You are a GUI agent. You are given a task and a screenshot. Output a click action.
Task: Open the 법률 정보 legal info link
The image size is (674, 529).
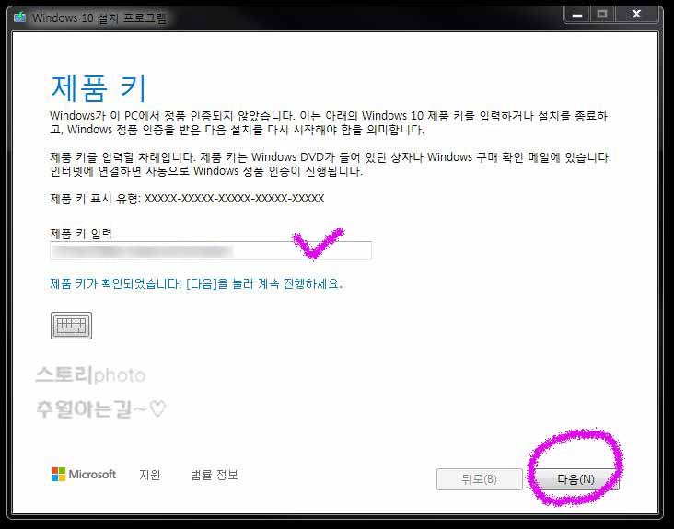tap(214, 475)
